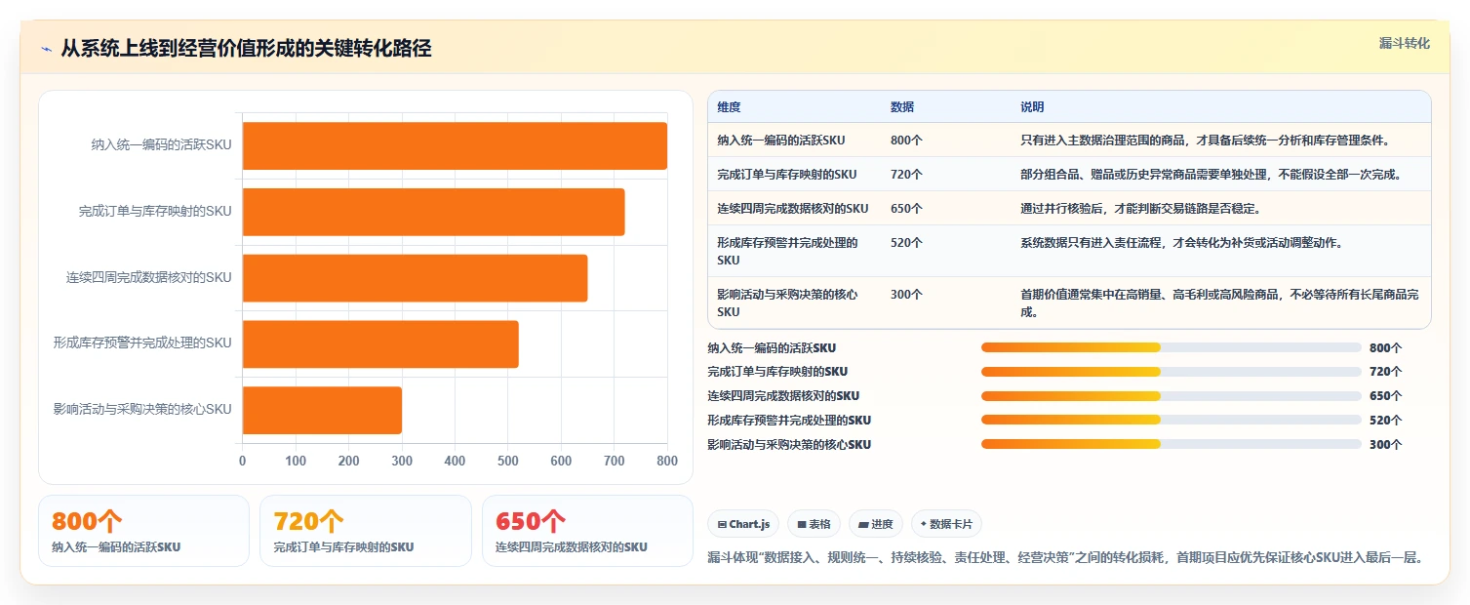Click table cell 纳入统一编码的活跃SKU
This screenshot has width=1470, height=605.
point(781,141)
